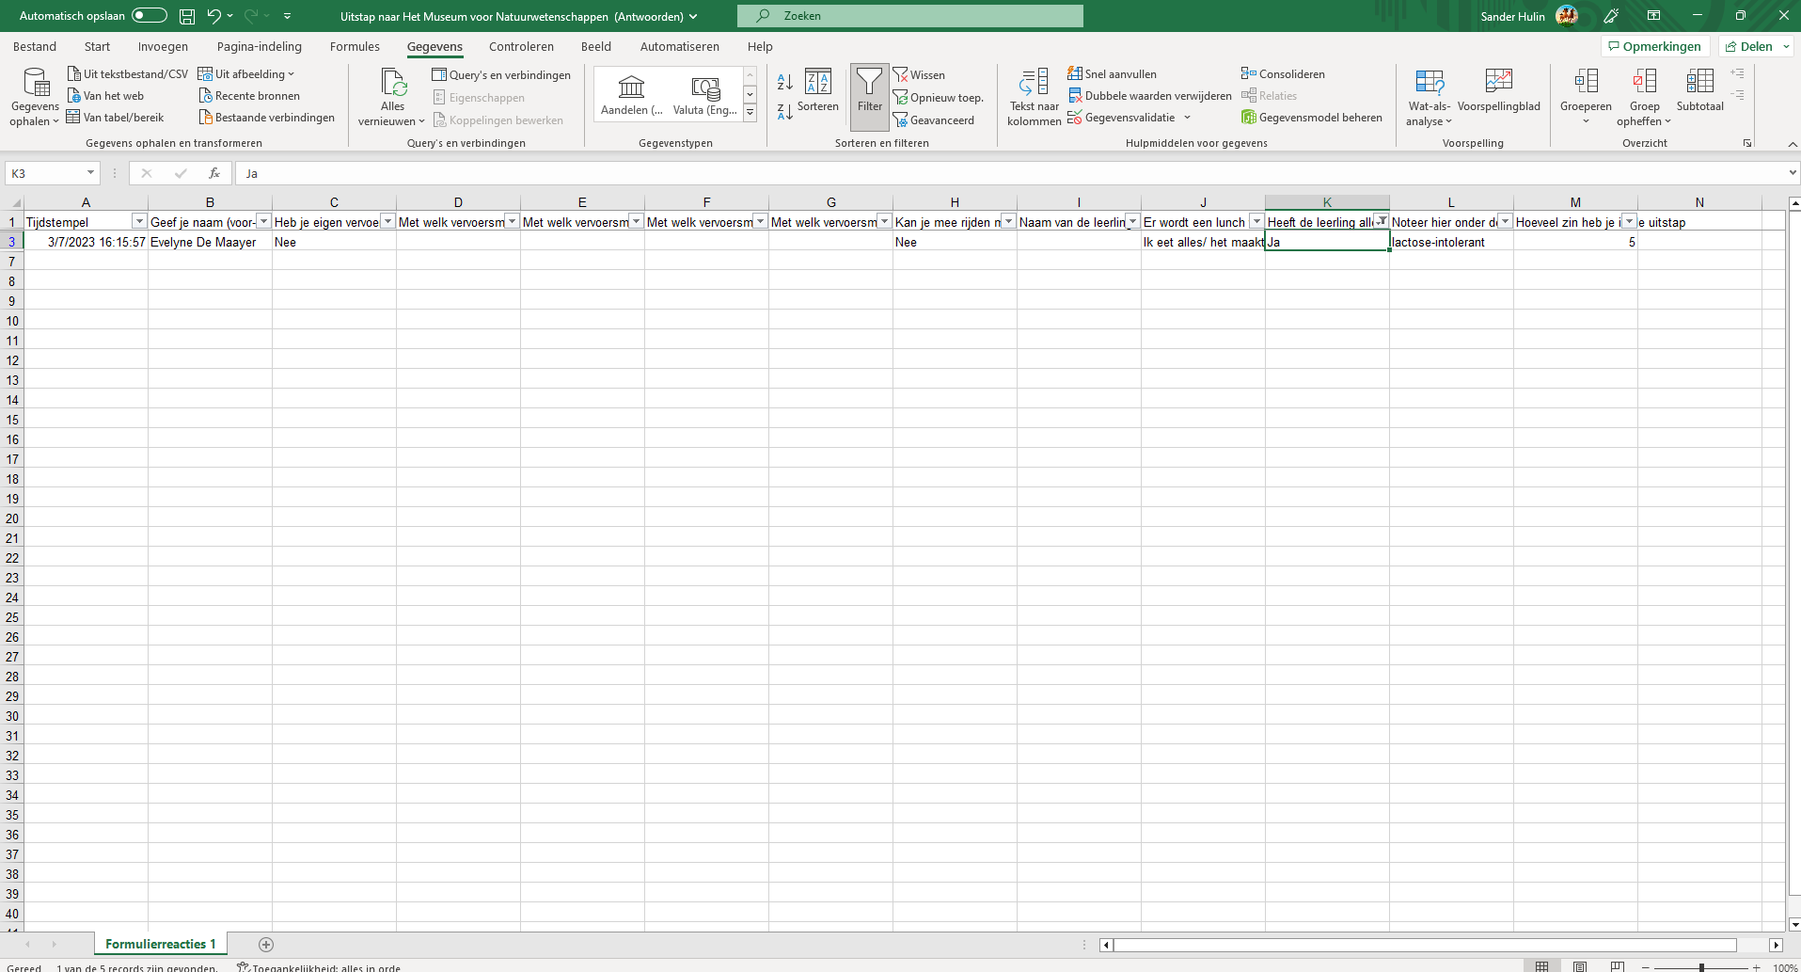Open filter dropdown in column H header

tap(1008, 221)
